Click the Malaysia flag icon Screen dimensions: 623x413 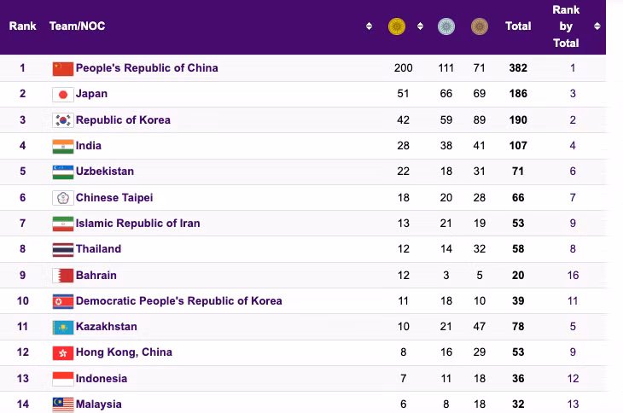(62, 404)
